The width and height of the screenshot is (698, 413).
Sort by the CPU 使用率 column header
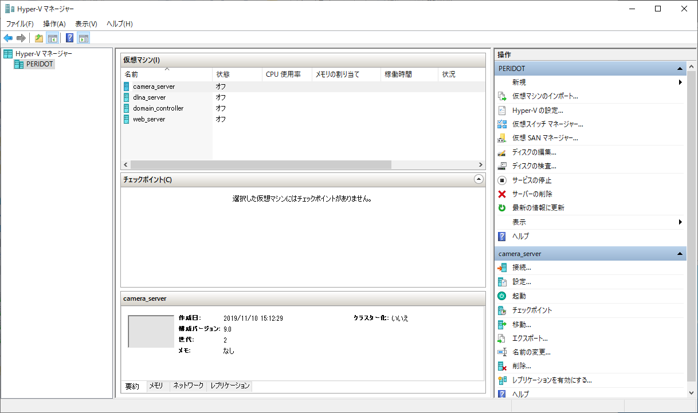point(287,74)
